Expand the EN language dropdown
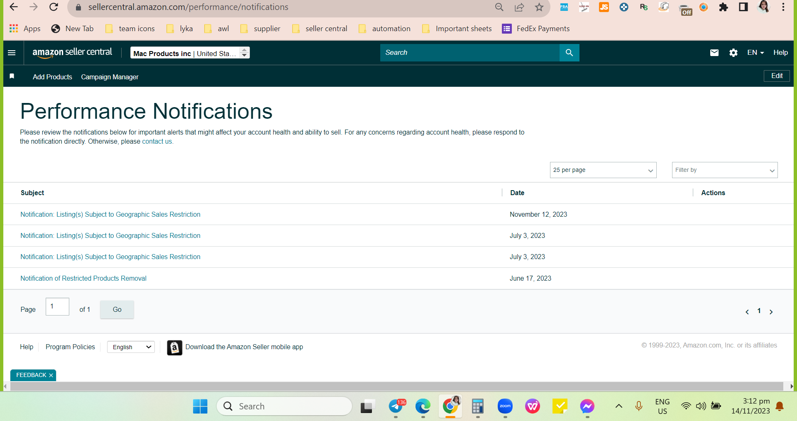Image resolution: width=797 pixels, height=421 pixels. coord(755,53)
